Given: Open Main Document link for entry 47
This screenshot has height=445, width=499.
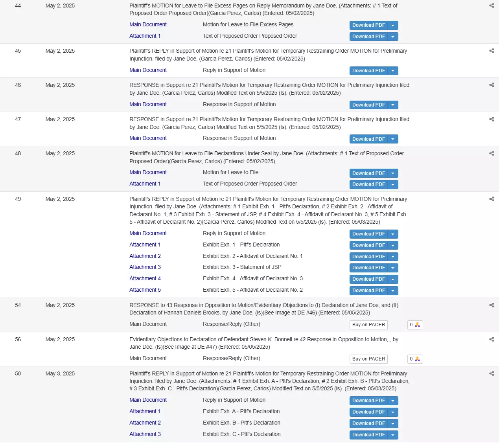Looking at the screenshot, I should pyautogui.click(x=148, y=138).
